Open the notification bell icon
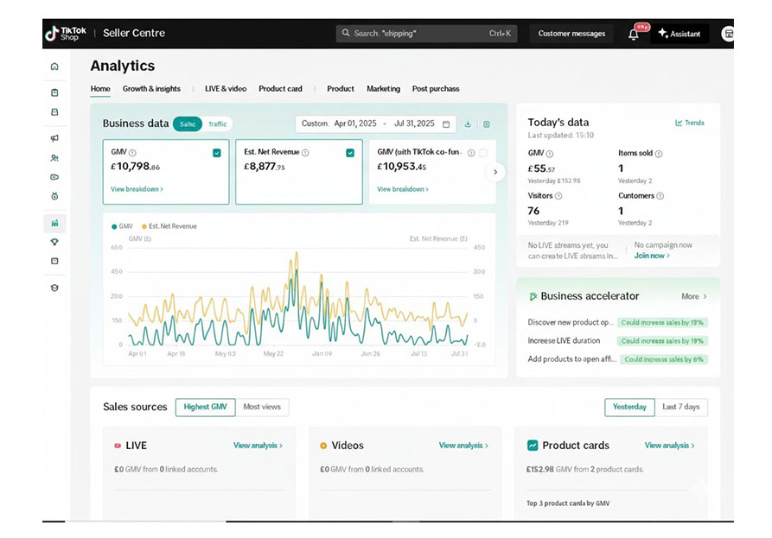Screen dimensions: 772x538 (633, 35)
